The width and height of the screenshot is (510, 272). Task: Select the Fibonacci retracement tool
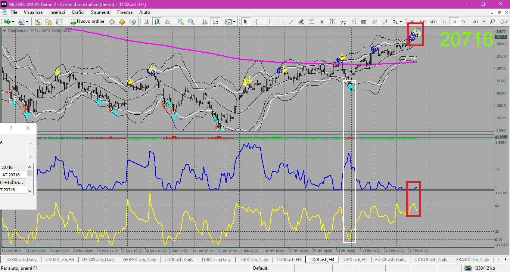point(311,22)
